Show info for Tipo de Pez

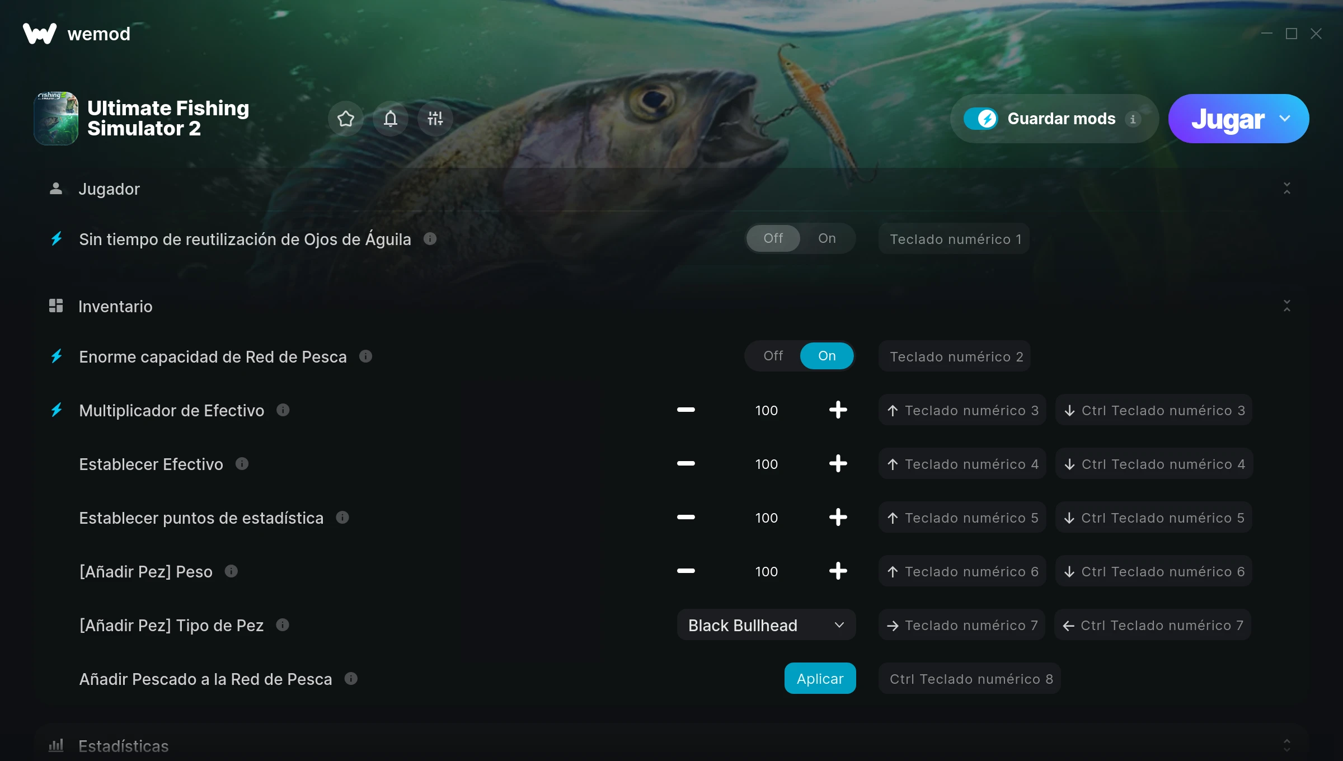tap(283, 625)
